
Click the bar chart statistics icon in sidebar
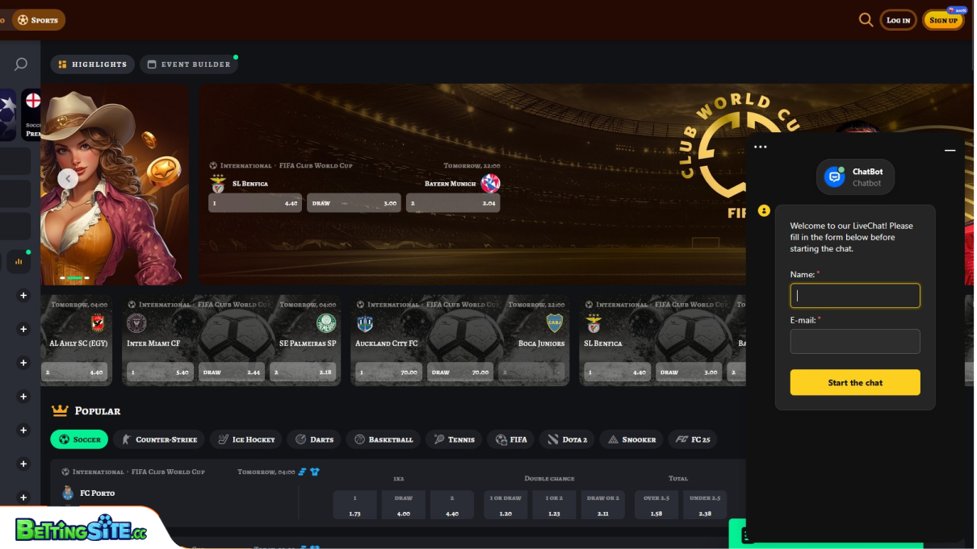[19, 261]
